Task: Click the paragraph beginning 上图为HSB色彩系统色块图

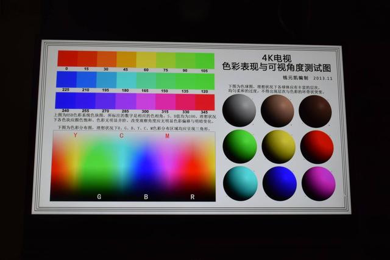Action: click(x=135, y=119)
